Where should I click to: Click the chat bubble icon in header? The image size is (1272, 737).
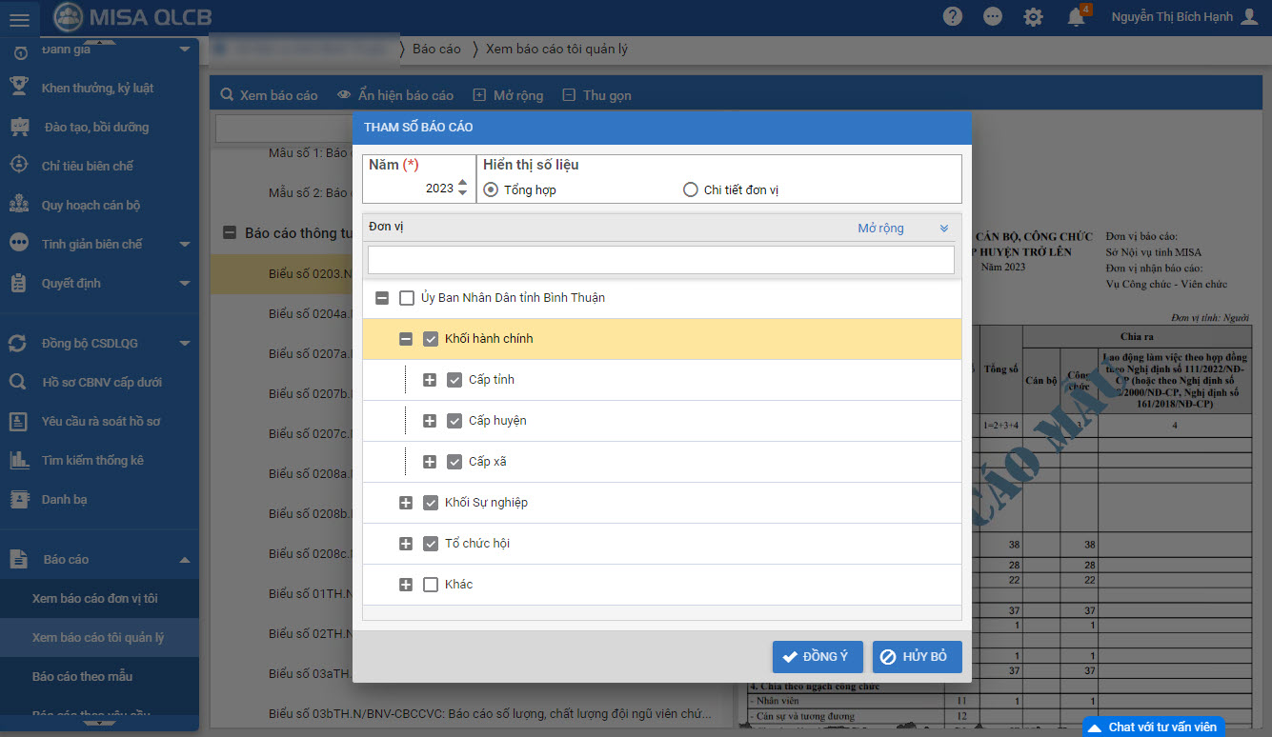coord(993,16)
